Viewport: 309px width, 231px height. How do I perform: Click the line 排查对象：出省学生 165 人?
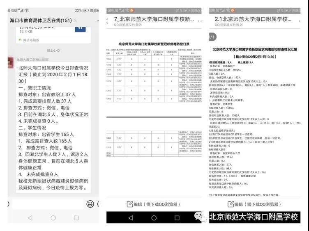click(46, 135)
